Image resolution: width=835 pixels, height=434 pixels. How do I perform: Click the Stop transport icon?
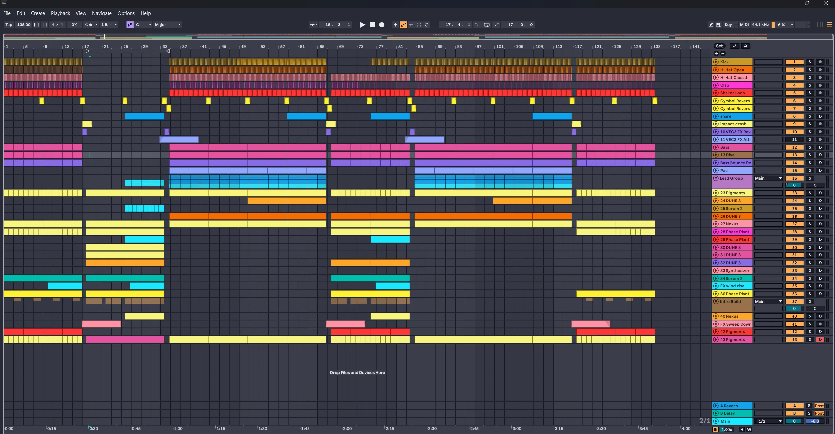pyautogui.click(x=372, y=25)
